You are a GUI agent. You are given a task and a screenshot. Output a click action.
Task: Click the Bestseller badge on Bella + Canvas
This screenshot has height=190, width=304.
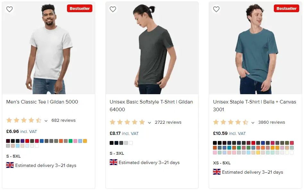[286, 8]
